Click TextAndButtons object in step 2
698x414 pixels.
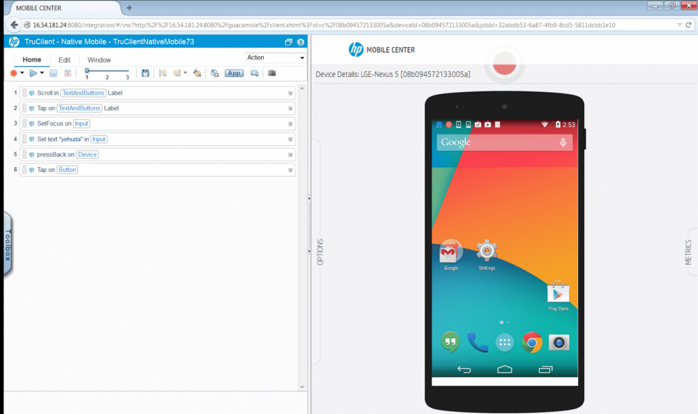coord(80,108)
